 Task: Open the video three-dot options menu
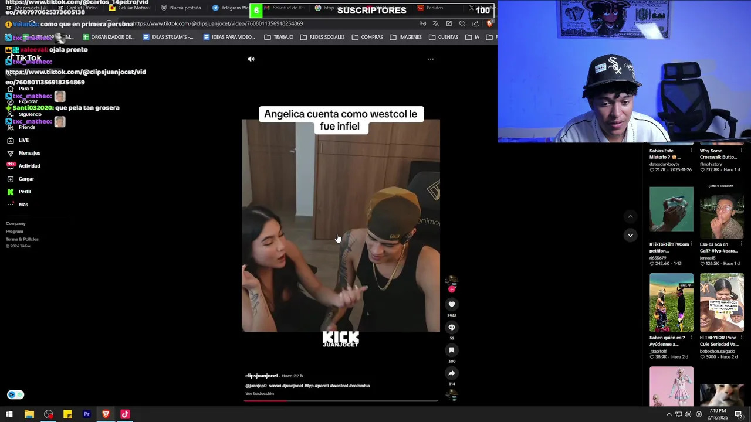tap(431, 59)
